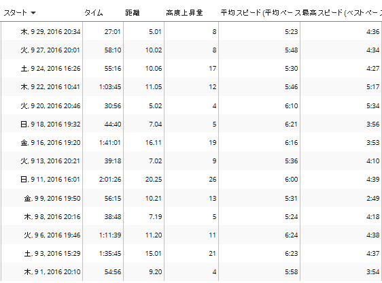
Task: Sort by the 高度上昇量 column header
Action: [184, 13]
